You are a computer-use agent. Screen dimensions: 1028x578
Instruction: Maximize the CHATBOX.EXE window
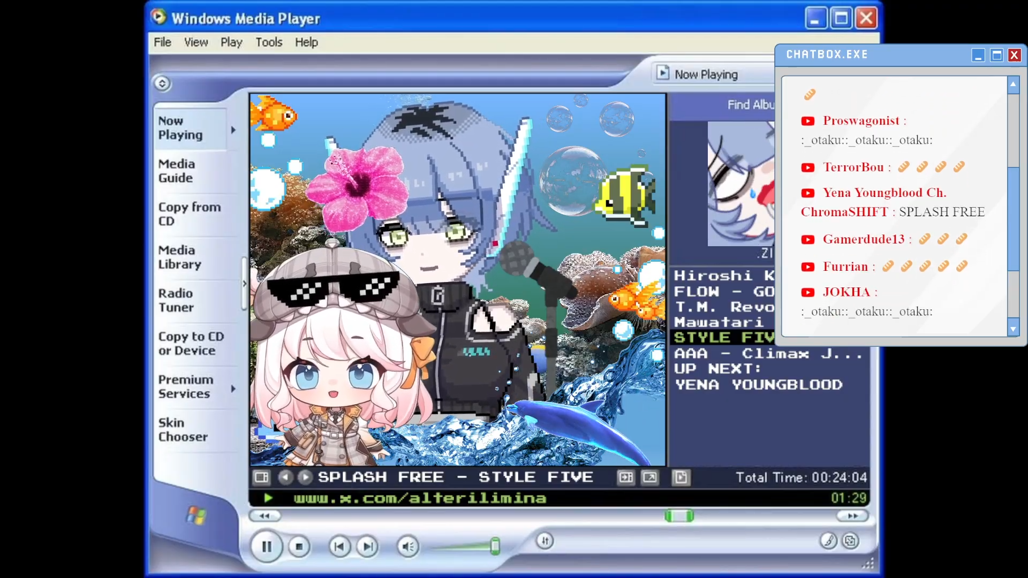tap(996, 55)
